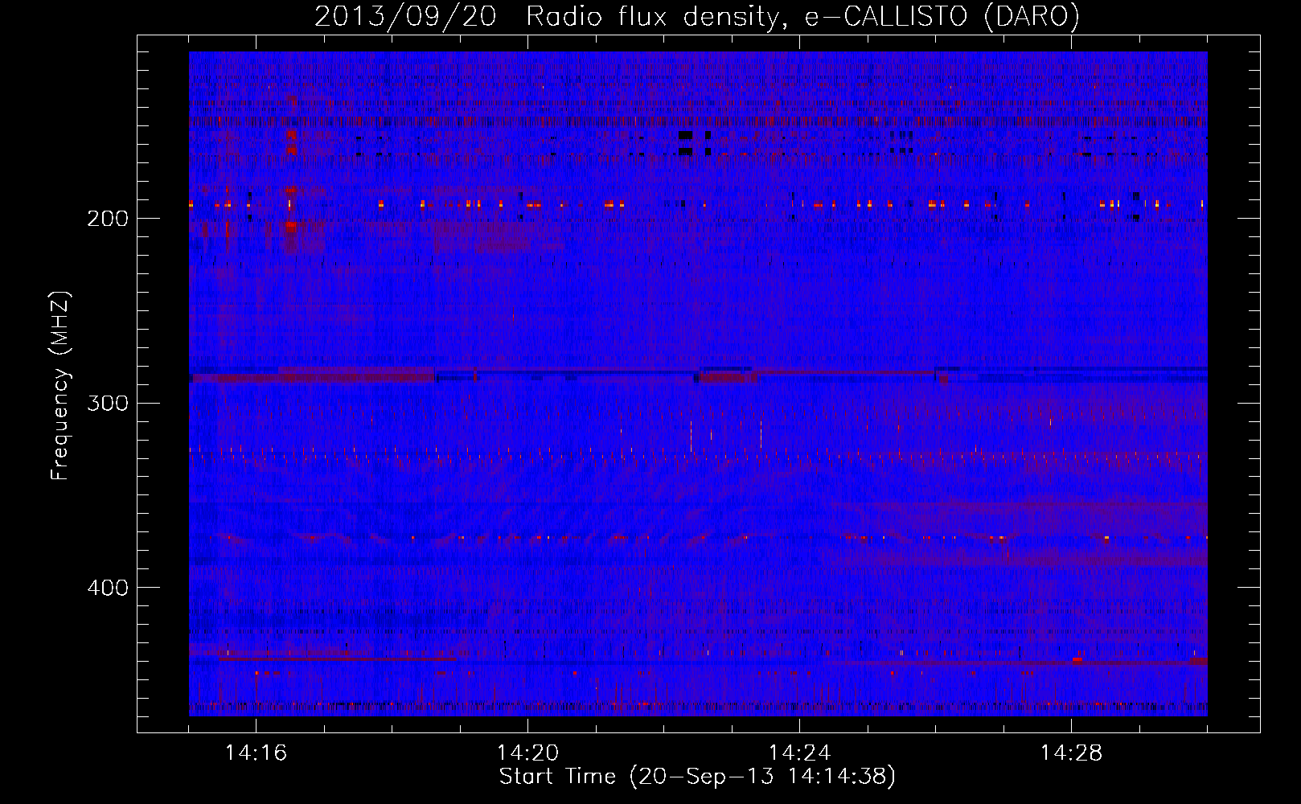Screen dimensions: 1301x804
Task: Click the 'Start Time (20-Sep-13 14:14:38)' axis label
Action: click(697, 777)
